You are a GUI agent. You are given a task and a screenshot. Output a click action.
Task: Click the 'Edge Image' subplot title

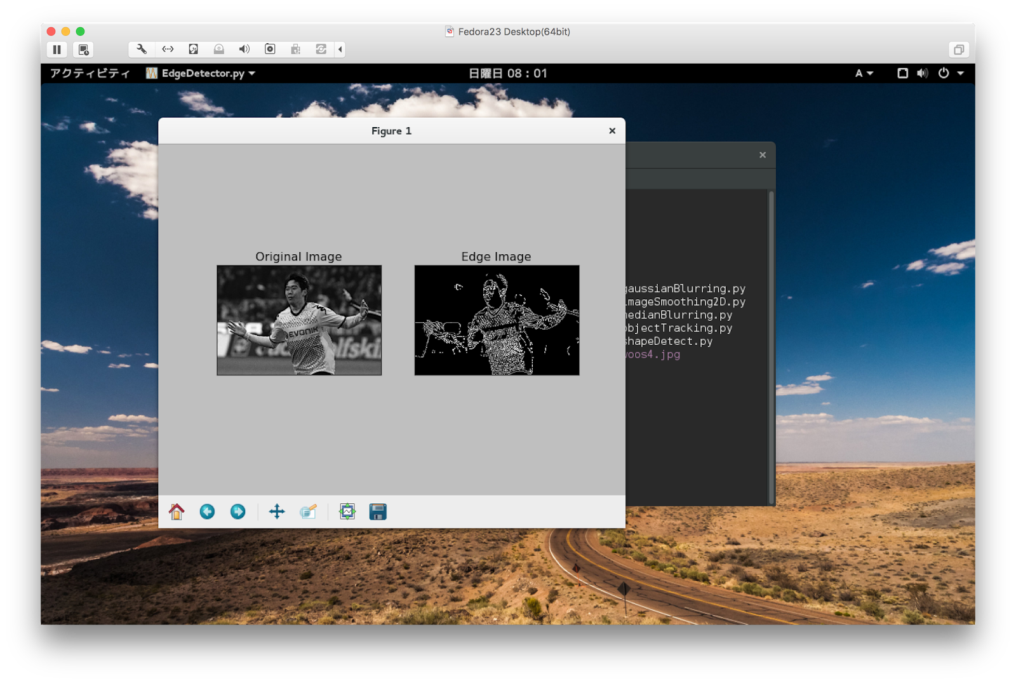[x=496, y=257]
